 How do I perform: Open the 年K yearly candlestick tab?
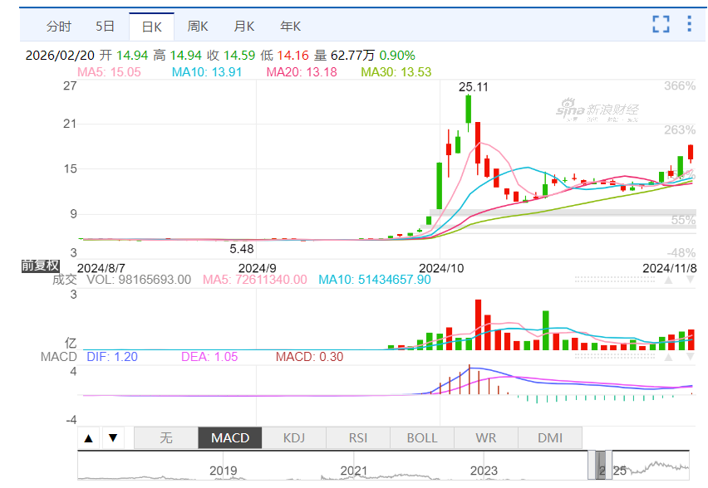pyautogui.click(x=291, y=26)
